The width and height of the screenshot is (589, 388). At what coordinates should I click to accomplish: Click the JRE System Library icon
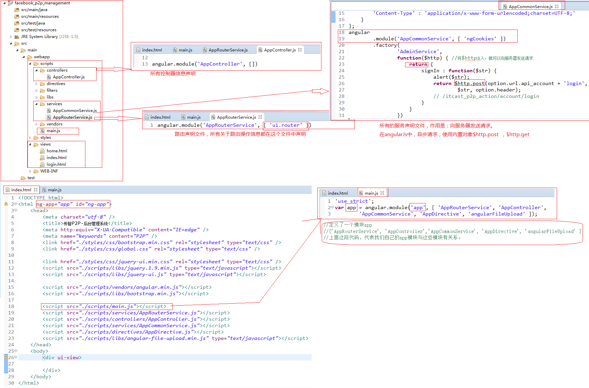click(17, 37)
